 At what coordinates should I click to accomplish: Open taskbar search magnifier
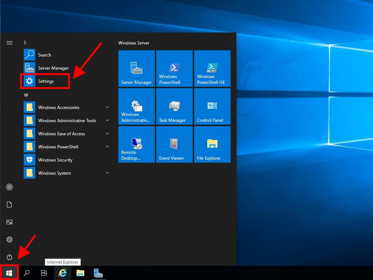27,273
